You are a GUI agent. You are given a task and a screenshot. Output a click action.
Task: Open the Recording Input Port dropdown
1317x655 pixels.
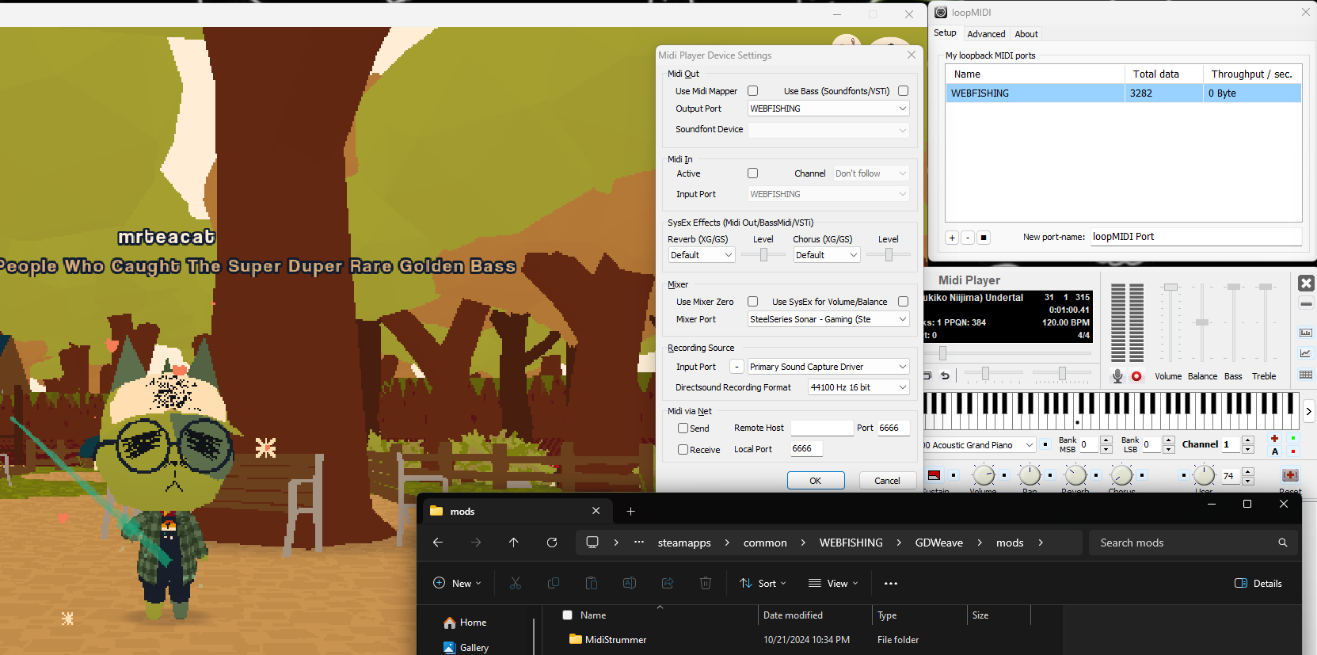click(x=828, y=367)
